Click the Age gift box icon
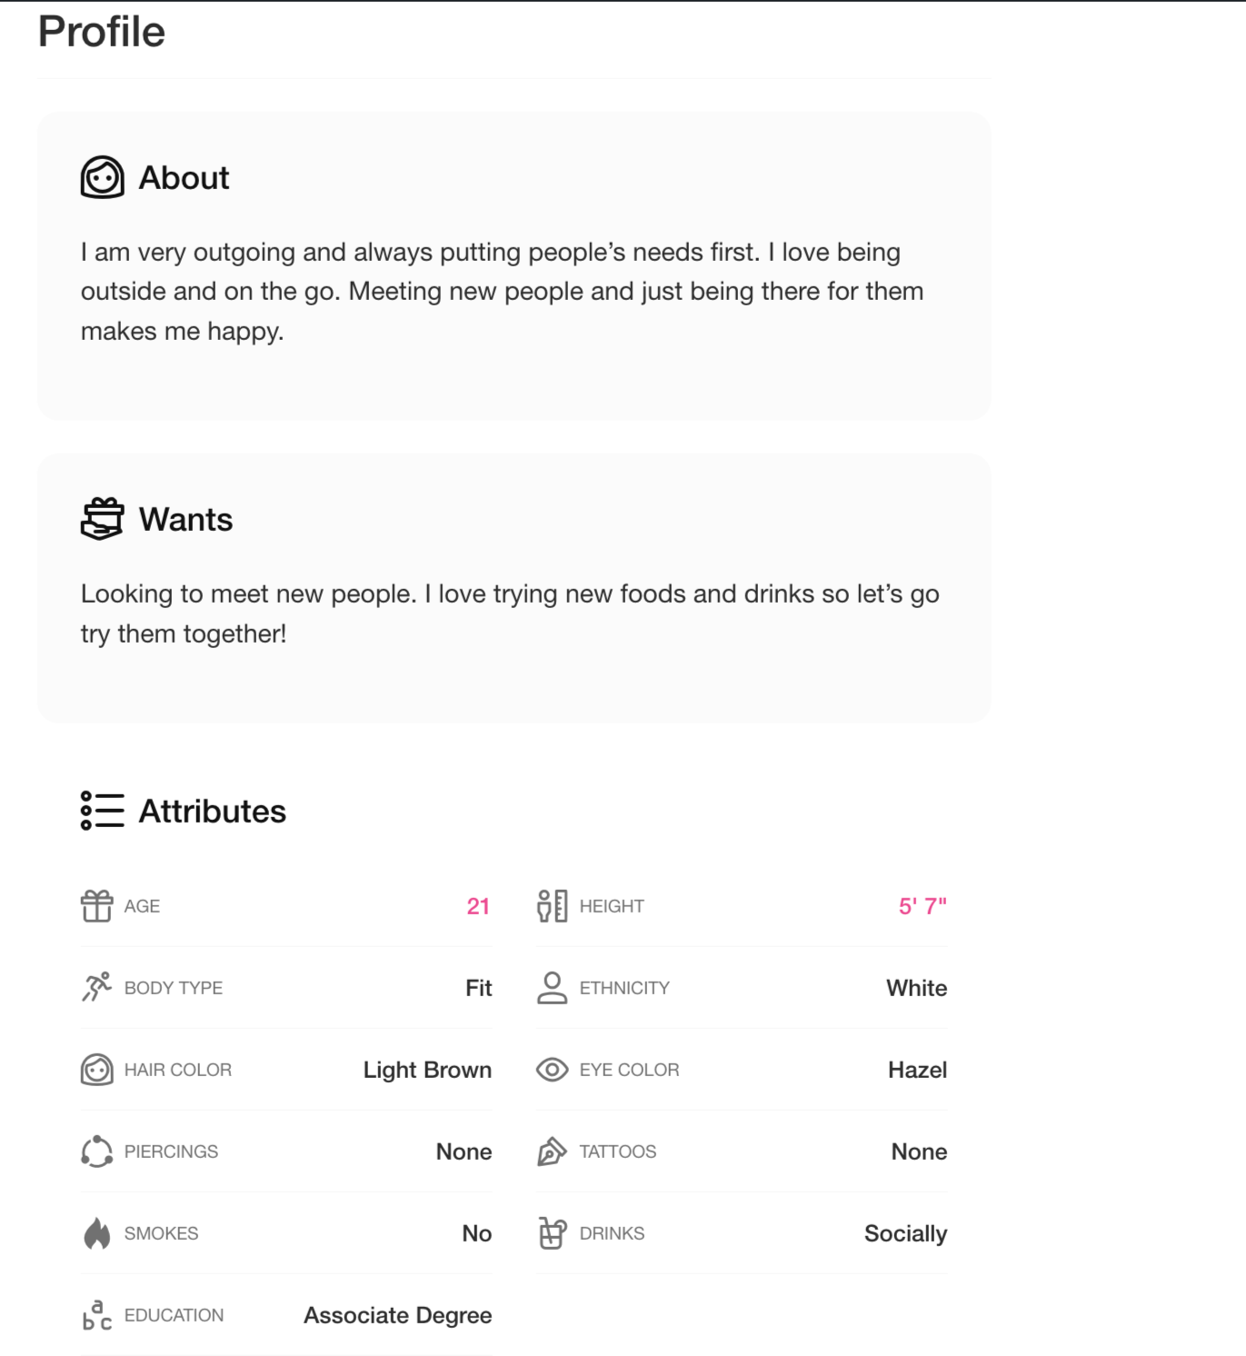 point(96,906)
